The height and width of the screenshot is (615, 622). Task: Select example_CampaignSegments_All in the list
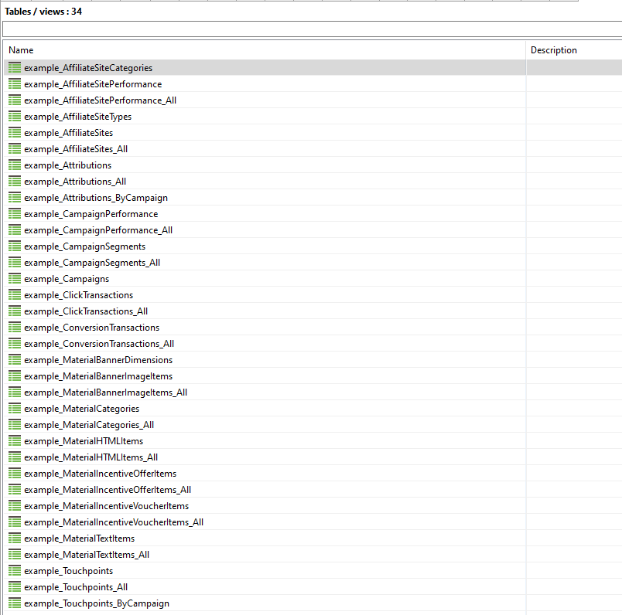92,263
